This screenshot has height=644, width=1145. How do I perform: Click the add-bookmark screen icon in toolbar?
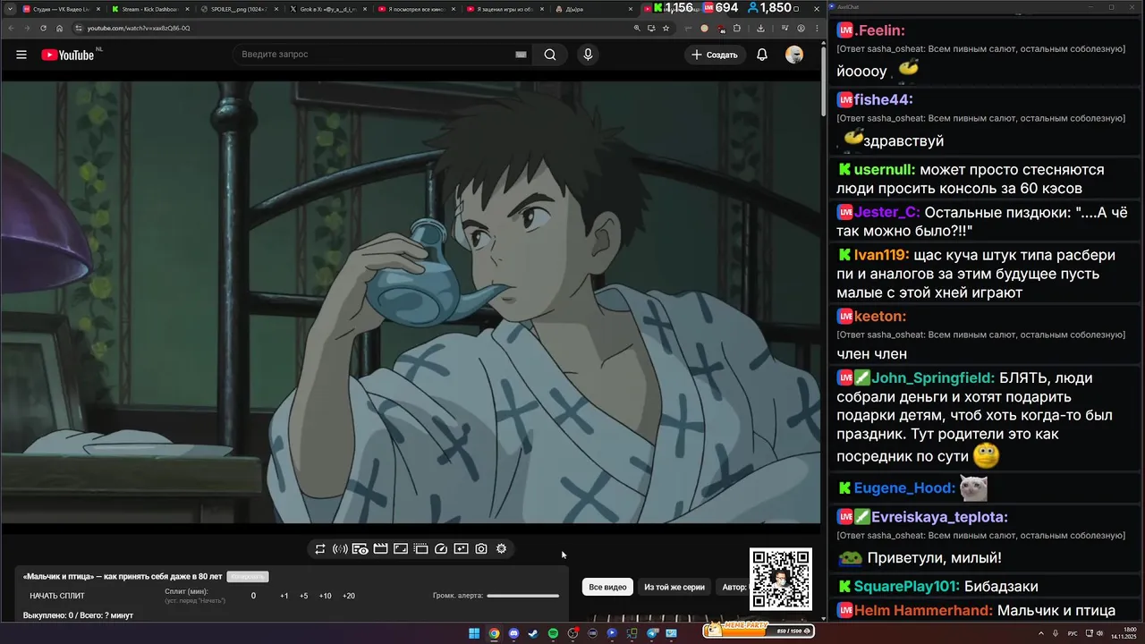(461, 548)
